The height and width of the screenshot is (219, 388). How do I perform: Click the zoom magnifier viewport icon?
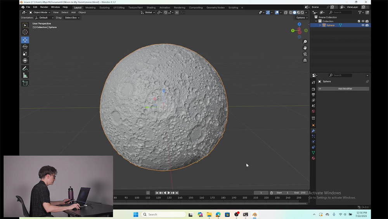(305, 41)
